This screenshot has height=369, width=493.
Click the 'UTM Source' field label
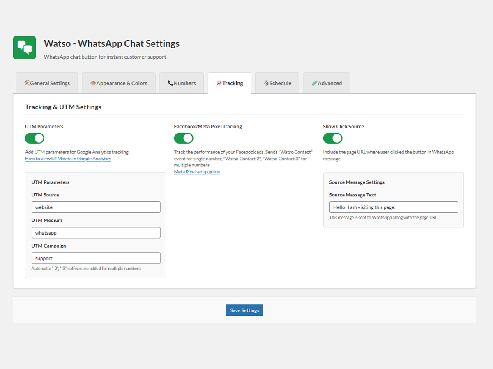click(x=45, y=195)
